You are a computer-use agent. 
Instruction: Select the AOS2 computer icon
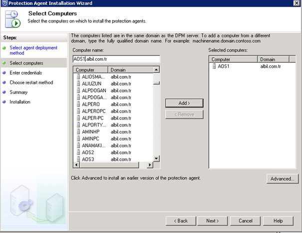(78, 152)
